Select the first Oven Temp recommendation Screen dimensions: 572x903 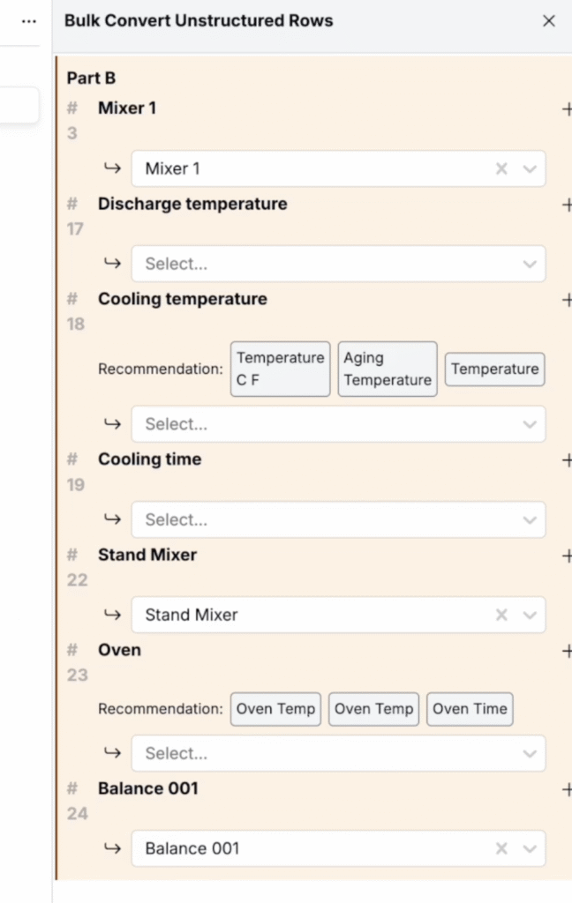coord(275,709)
